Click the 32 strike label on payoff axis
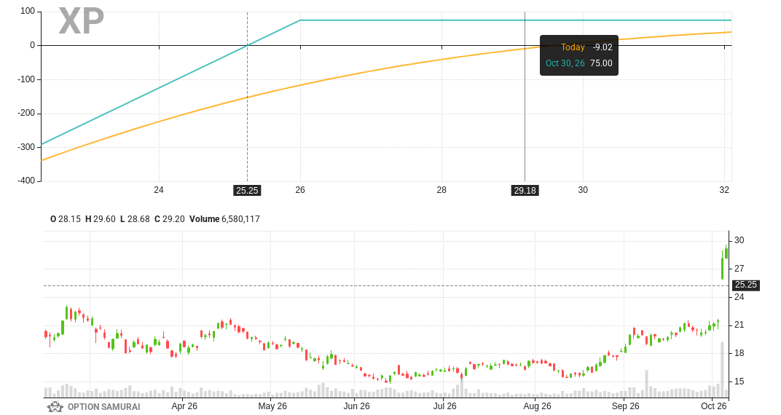The image size is (781, 415). (724, 189)
